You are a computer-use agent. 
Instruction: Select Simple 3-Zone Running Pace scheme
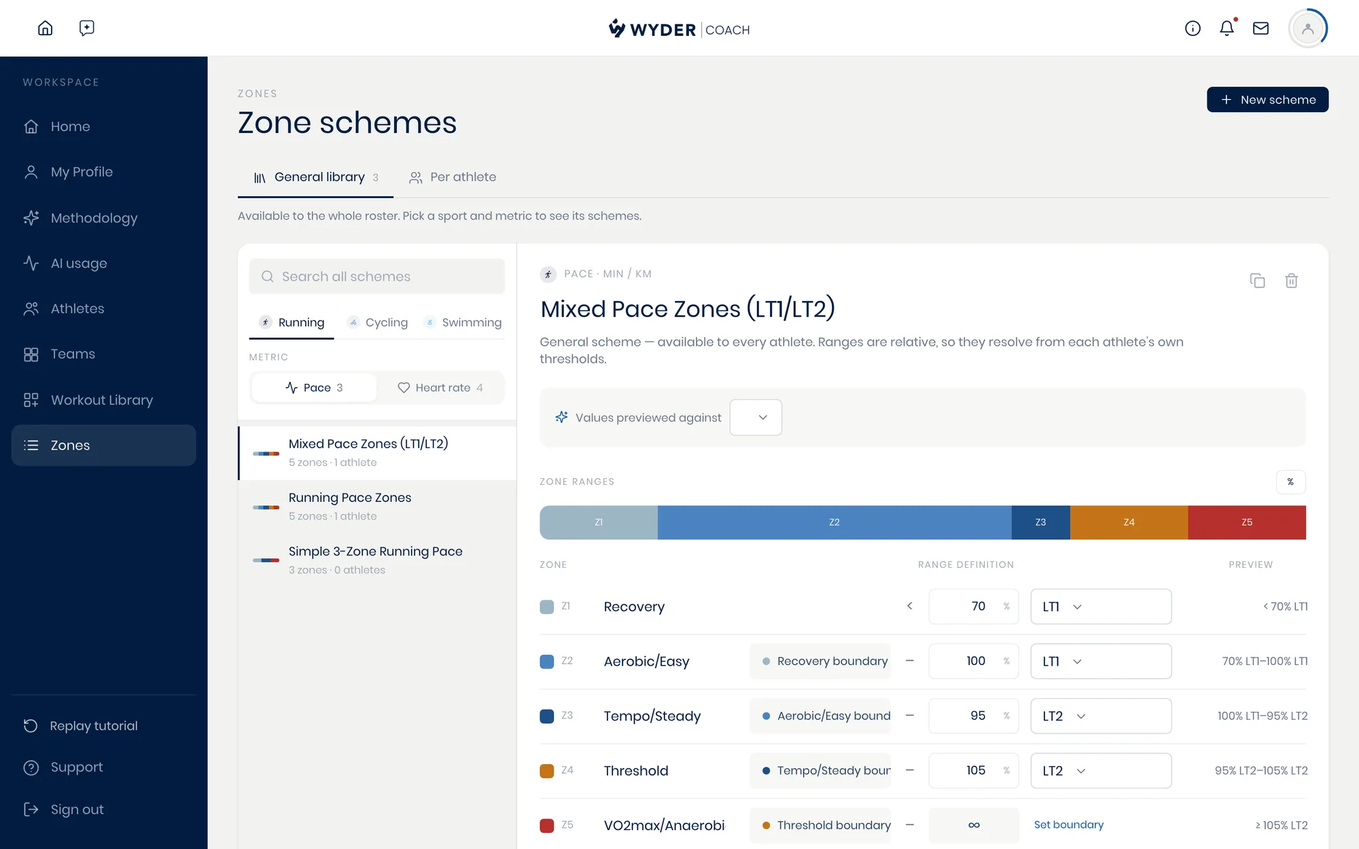point(377,560)
